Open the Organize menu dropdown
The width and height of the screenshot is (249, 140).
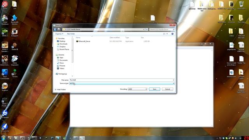pos(59,34)
